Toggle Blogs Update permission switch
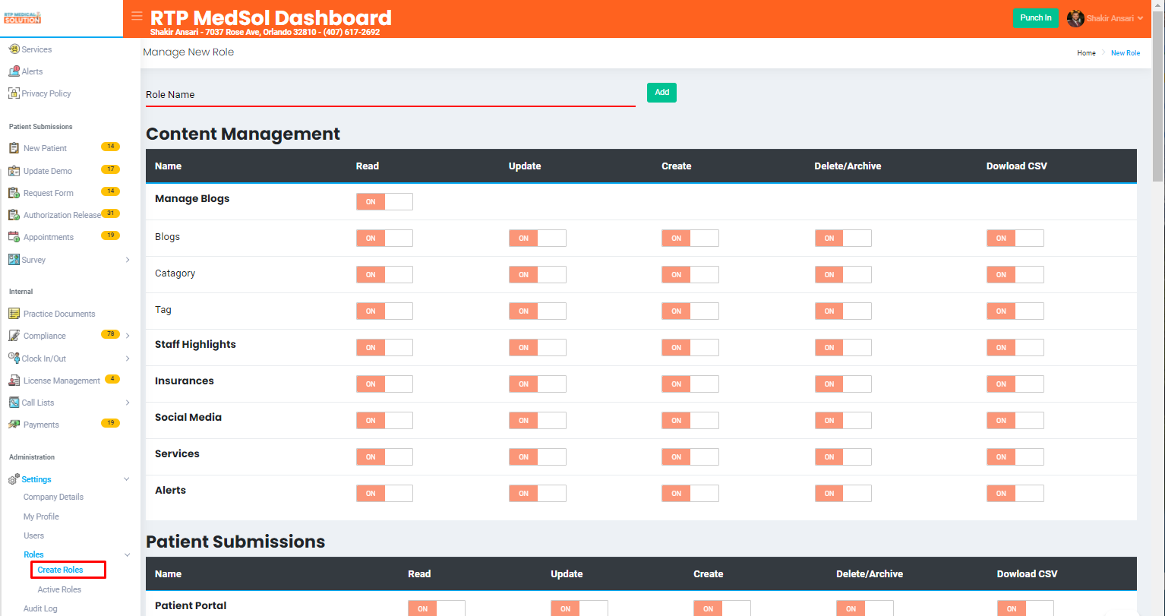1165x616 pixels. (537, 238)
